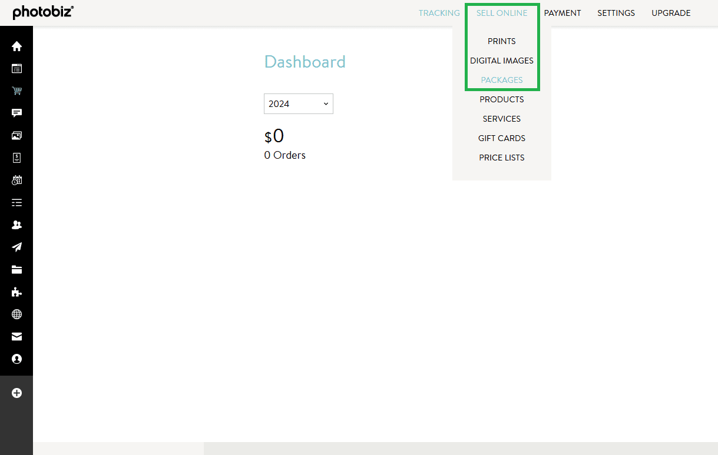Open the shopping cart icon in sidebar
The image size is (718, 455).
click(x=16, y=91)
